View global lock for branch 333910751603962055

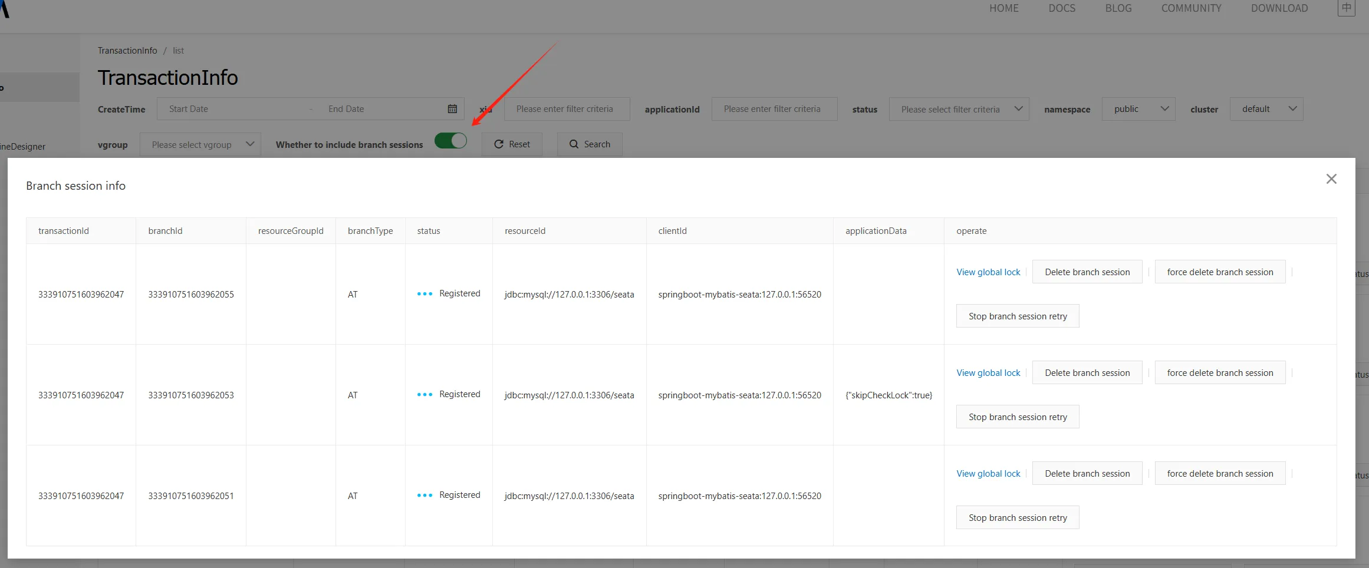pyautogui.click(x=988, y=272)
